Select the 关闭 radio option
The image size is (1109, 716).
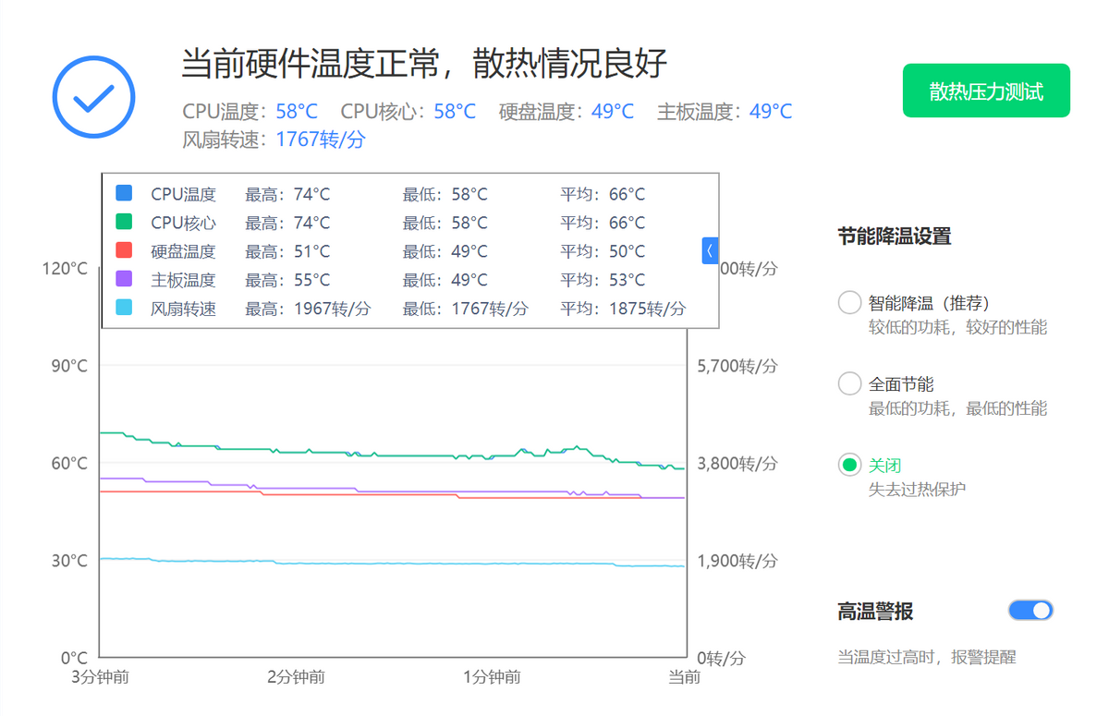pos(849,465)
